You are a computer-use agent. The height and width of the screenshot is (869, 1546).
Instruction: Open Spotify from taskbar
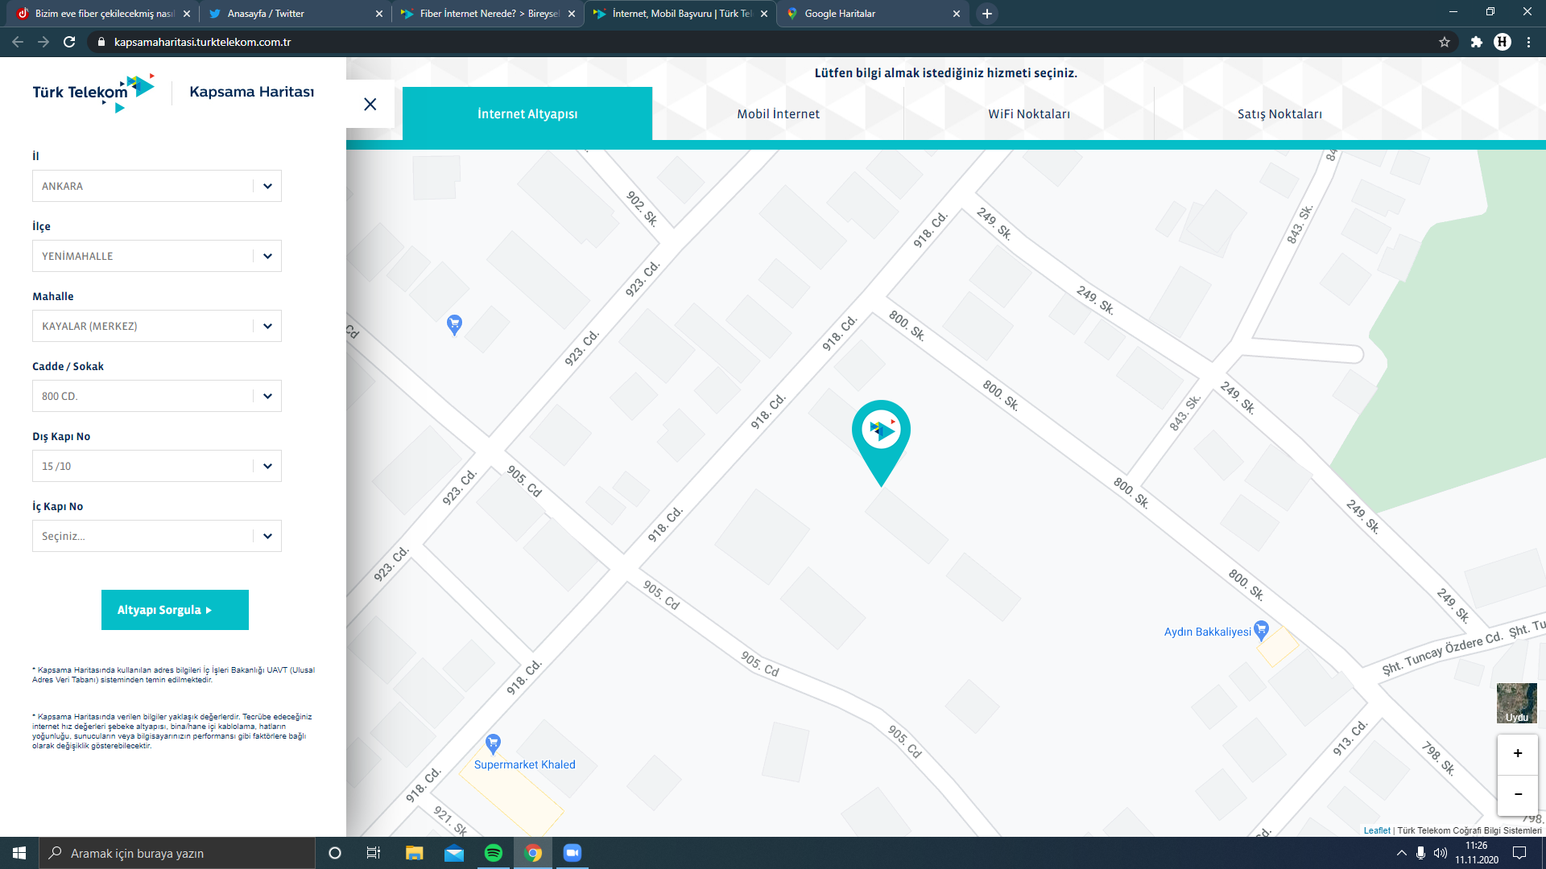pos(494,853)
